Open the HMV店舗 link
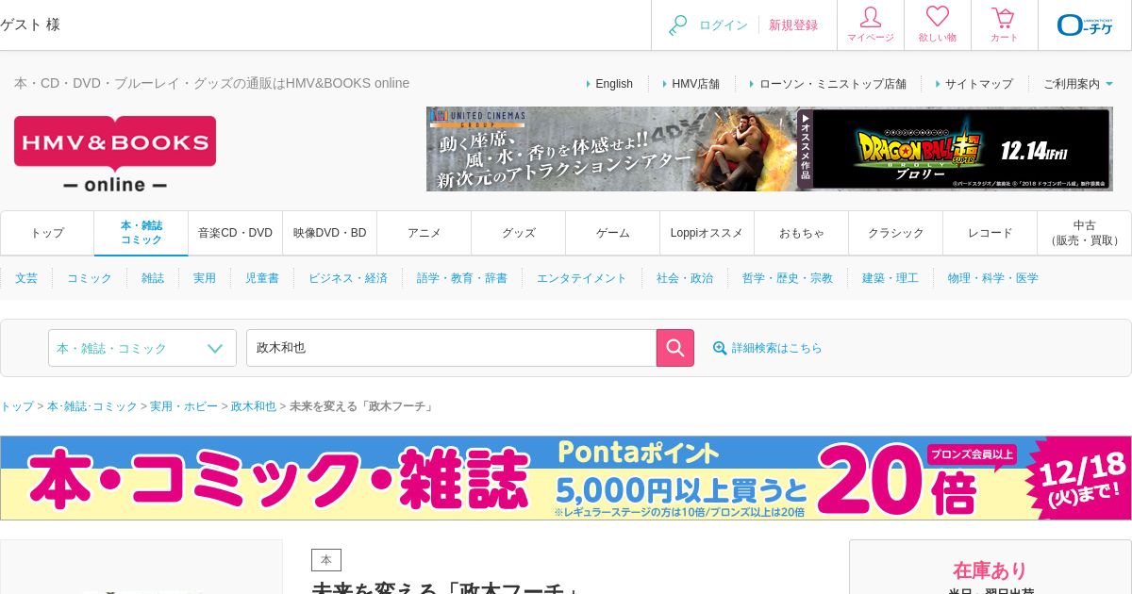 [695, 84]
